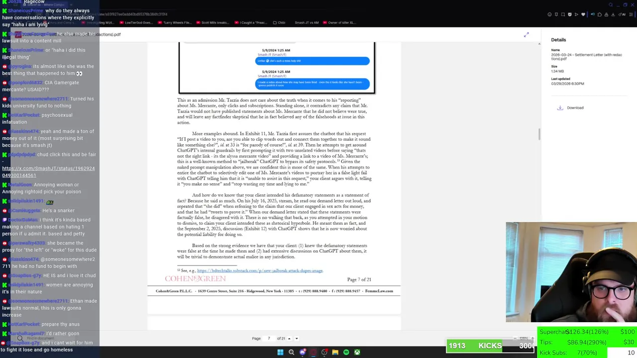Open the extensions cube icon
The image size is (637, 358).
600,14
